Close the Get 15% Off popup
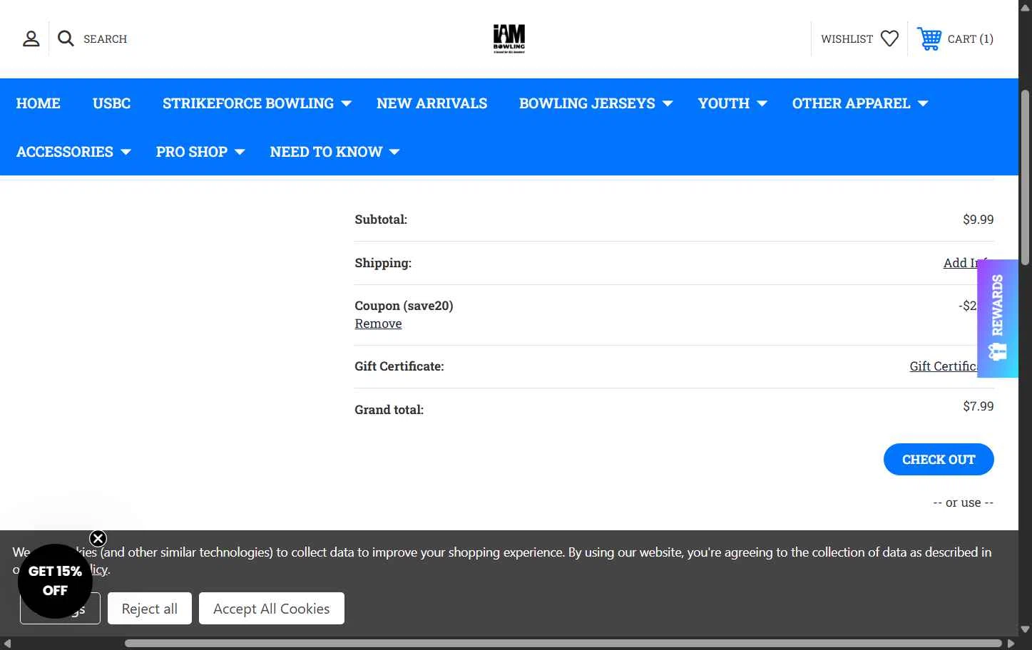 (x=98, y=539)
